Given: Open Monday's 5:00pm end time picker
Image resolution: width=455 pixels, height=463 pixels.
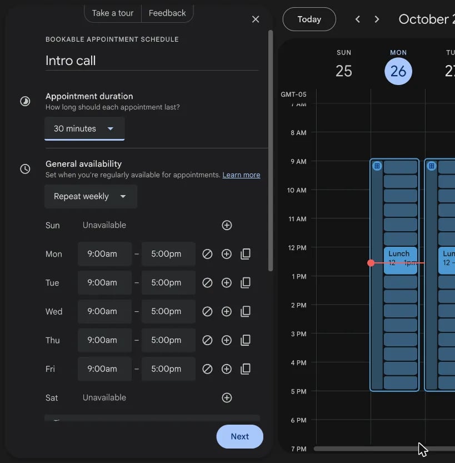Looking at the screenshot, I should [x=168, y=254].
